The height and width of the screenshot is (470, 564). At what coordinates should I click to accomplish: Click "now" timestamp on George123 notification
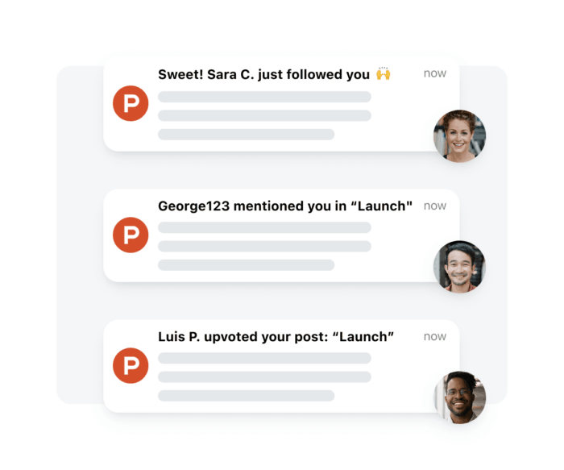435,206
